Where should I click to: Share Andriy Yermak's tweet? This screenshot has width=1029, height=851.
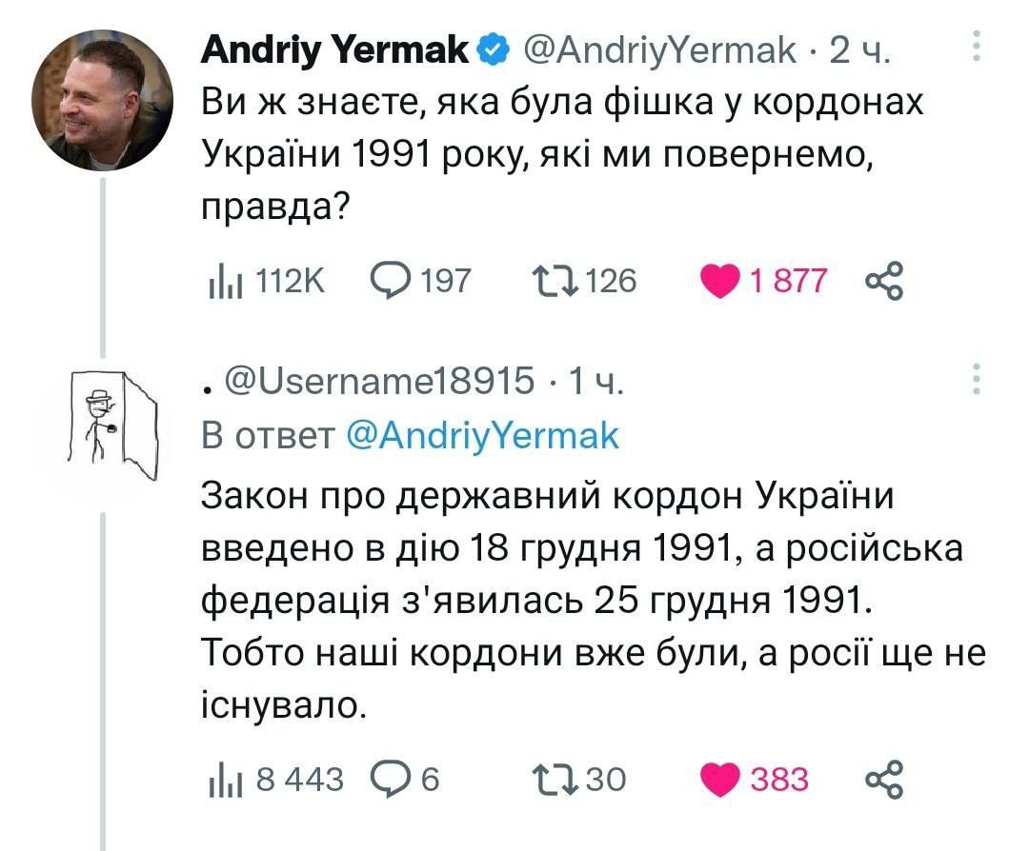coord(884,281)
